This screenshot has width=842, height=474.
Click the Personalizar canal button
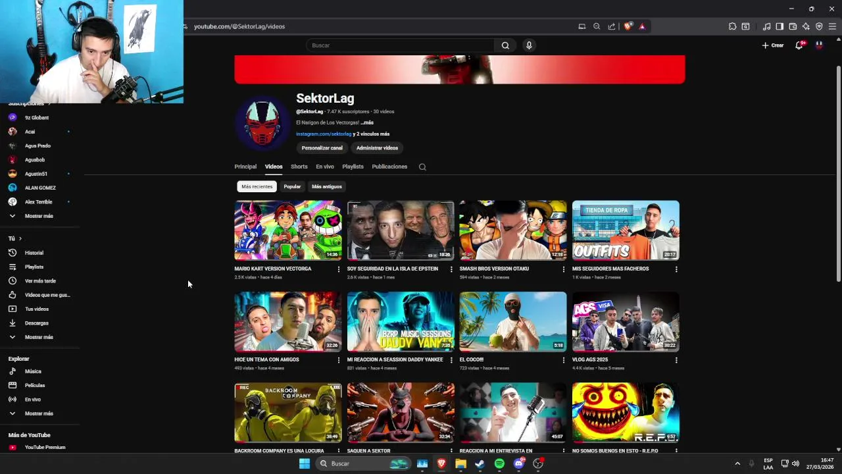pos(322,148)
